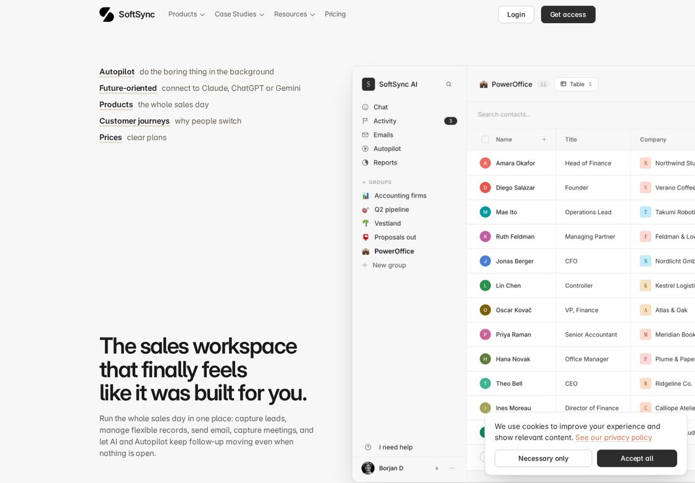Click the Northwind company icon
695x483 pixels.
pos(645,163)
